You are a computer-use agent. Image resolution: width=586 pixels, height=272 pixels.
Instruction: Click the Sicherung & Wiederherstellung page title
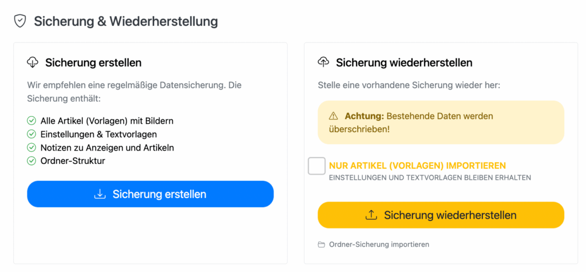[125, 21]
